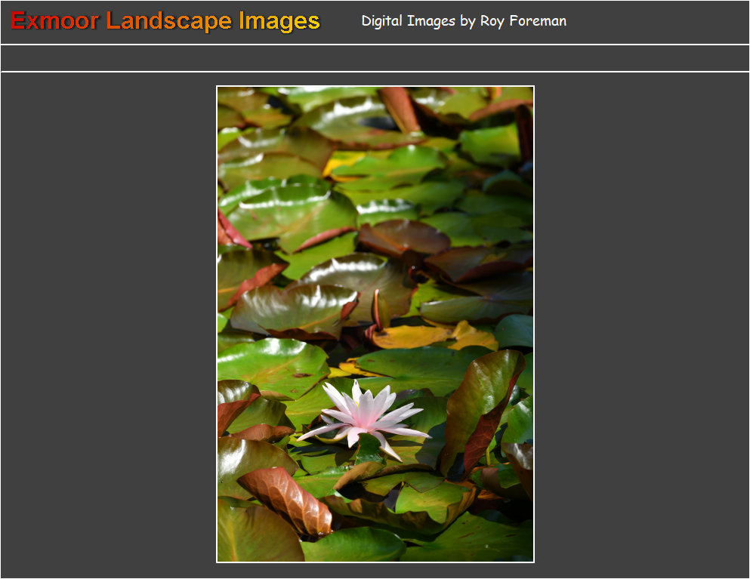Image resolution: width=750 pixels, height=579 pixels.
Task: Click the empty header area right of the subtitle
Action: pos(657,21)
